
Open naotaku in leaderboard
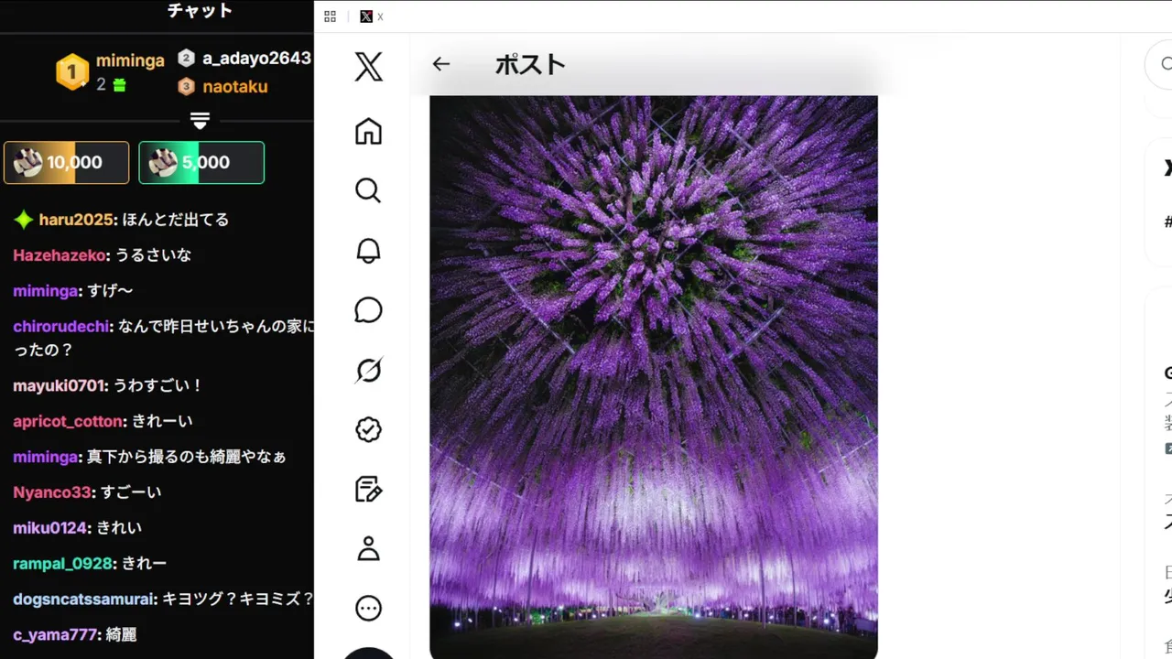coord(235,87)
